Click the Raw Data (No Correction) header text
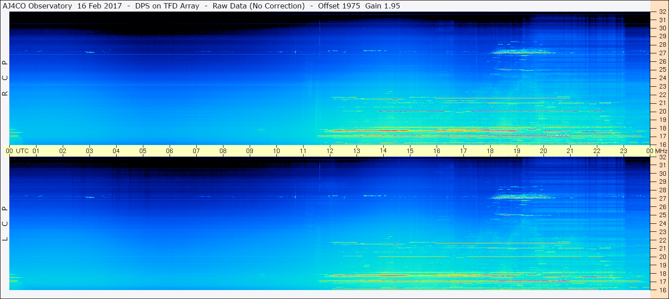 [259, 6]
